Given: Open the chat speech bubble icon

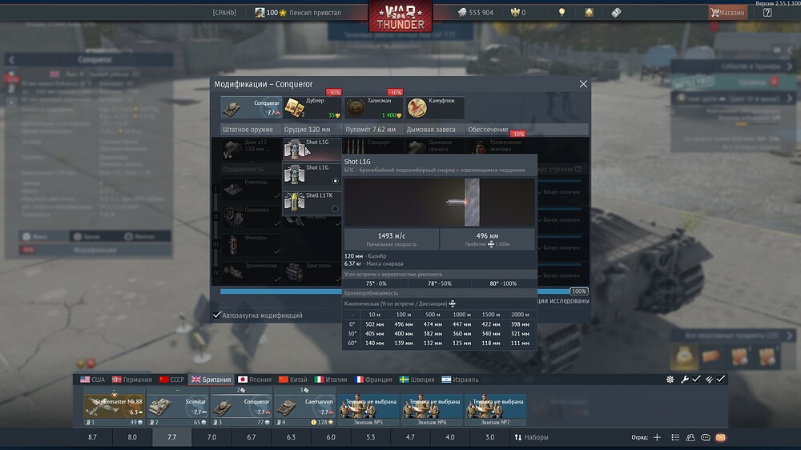Looking at the screenshot, I should (x=706, y=437).
